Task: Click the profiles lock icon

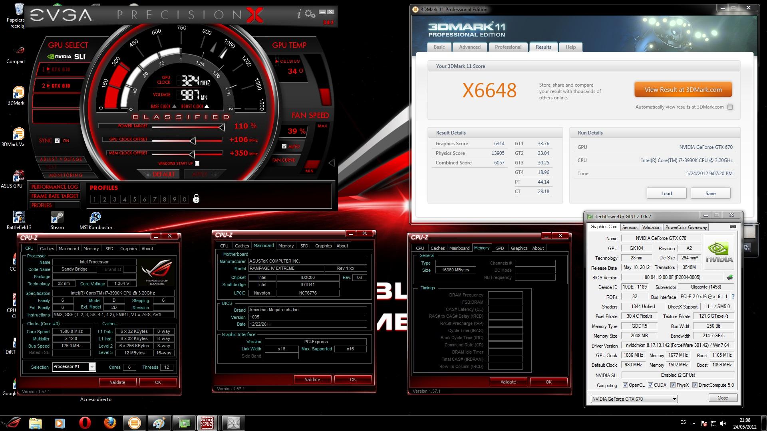Action: point(196,199)
